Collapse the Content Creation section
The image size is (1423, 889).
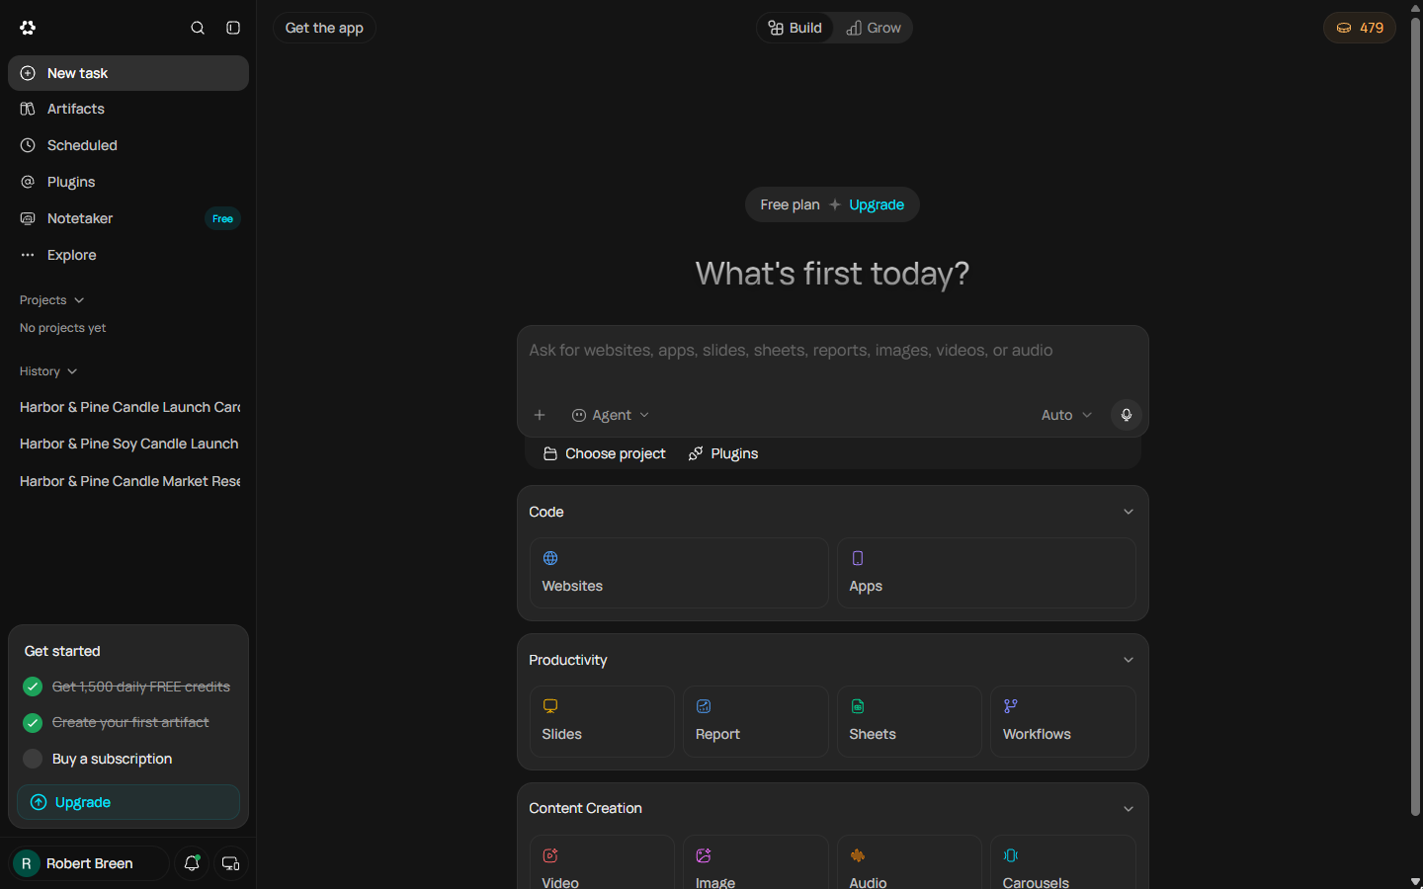coord(1129,809)
